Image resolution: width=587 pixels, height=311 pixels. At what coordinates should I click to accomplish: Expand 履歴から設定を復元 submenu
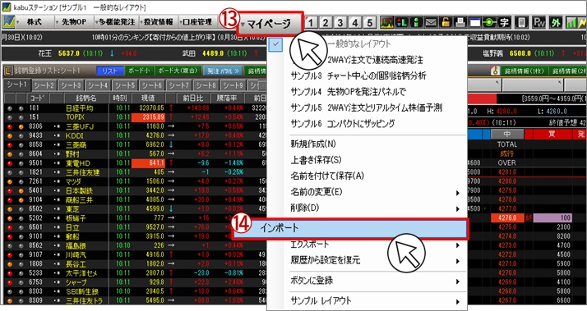click(374, 260)
